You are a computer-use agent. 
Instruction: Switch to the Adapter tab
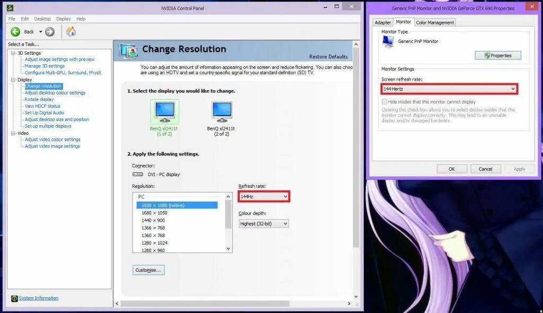383,22
